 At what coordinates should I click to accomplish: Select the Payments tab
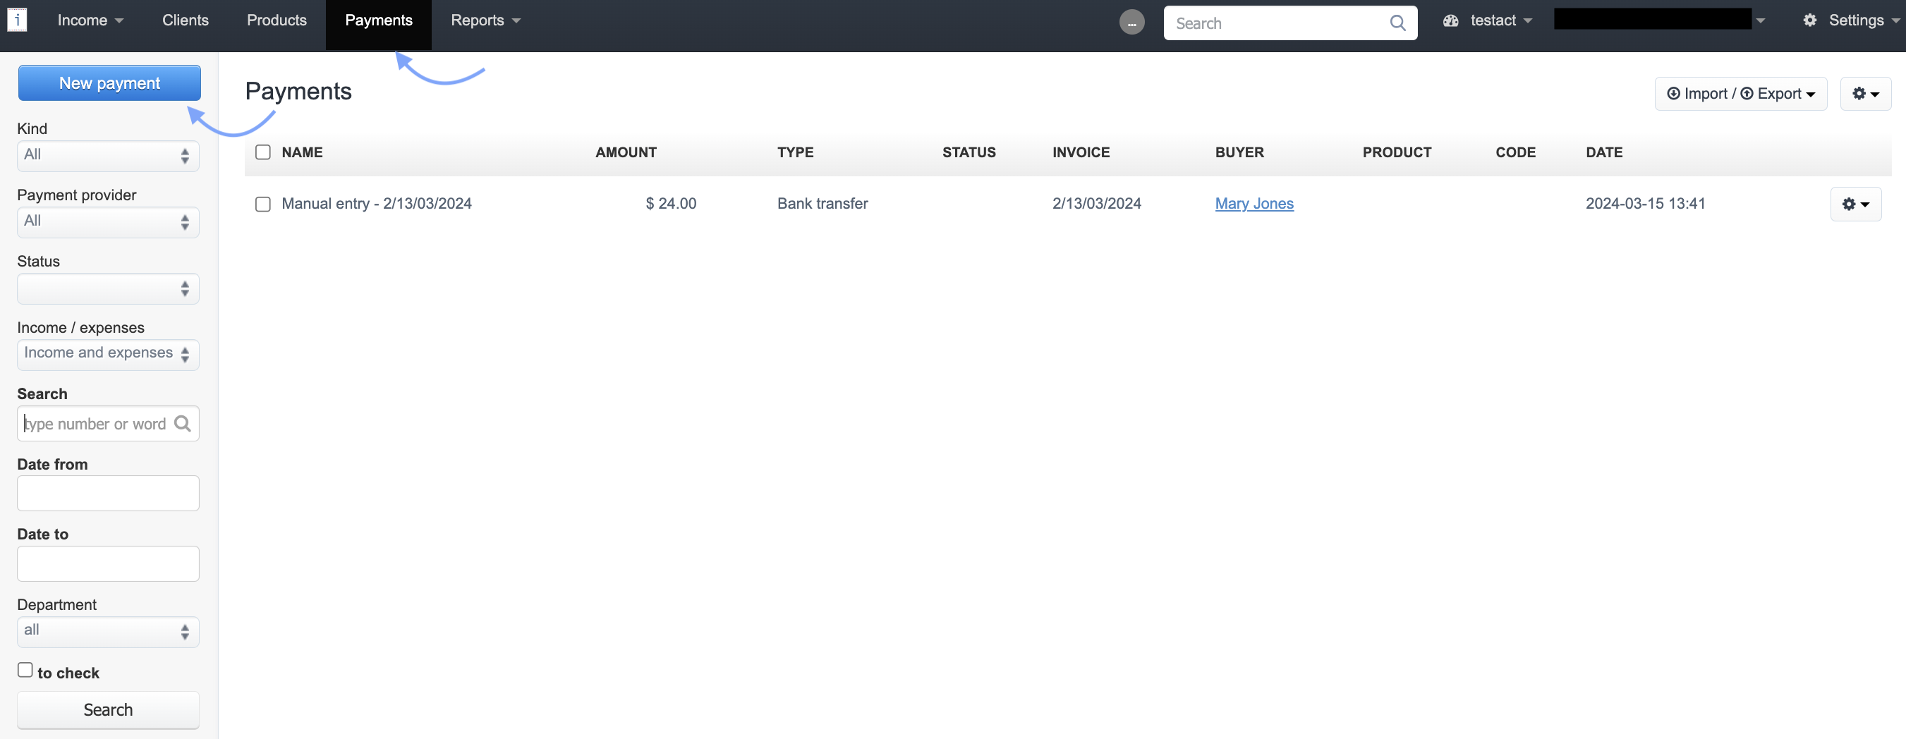379,20
